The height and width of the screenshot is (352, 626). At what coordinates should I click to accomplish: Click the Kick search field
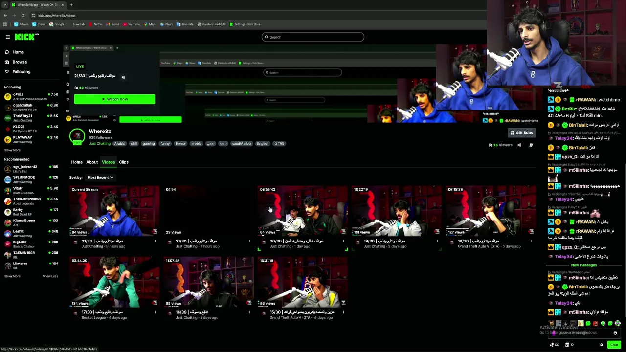point(313,37)
